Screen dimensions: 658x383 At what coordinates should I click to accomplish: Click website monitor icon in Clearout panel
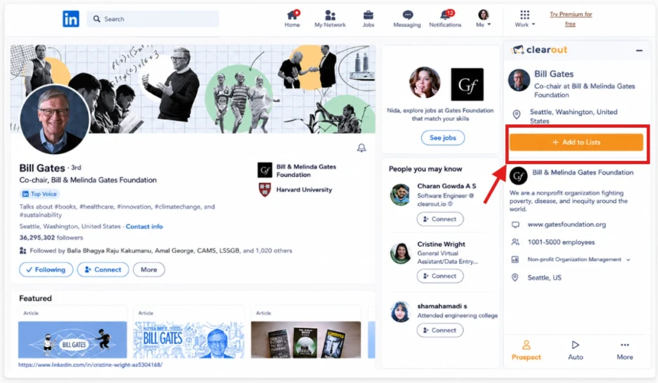tap(515, 225)
